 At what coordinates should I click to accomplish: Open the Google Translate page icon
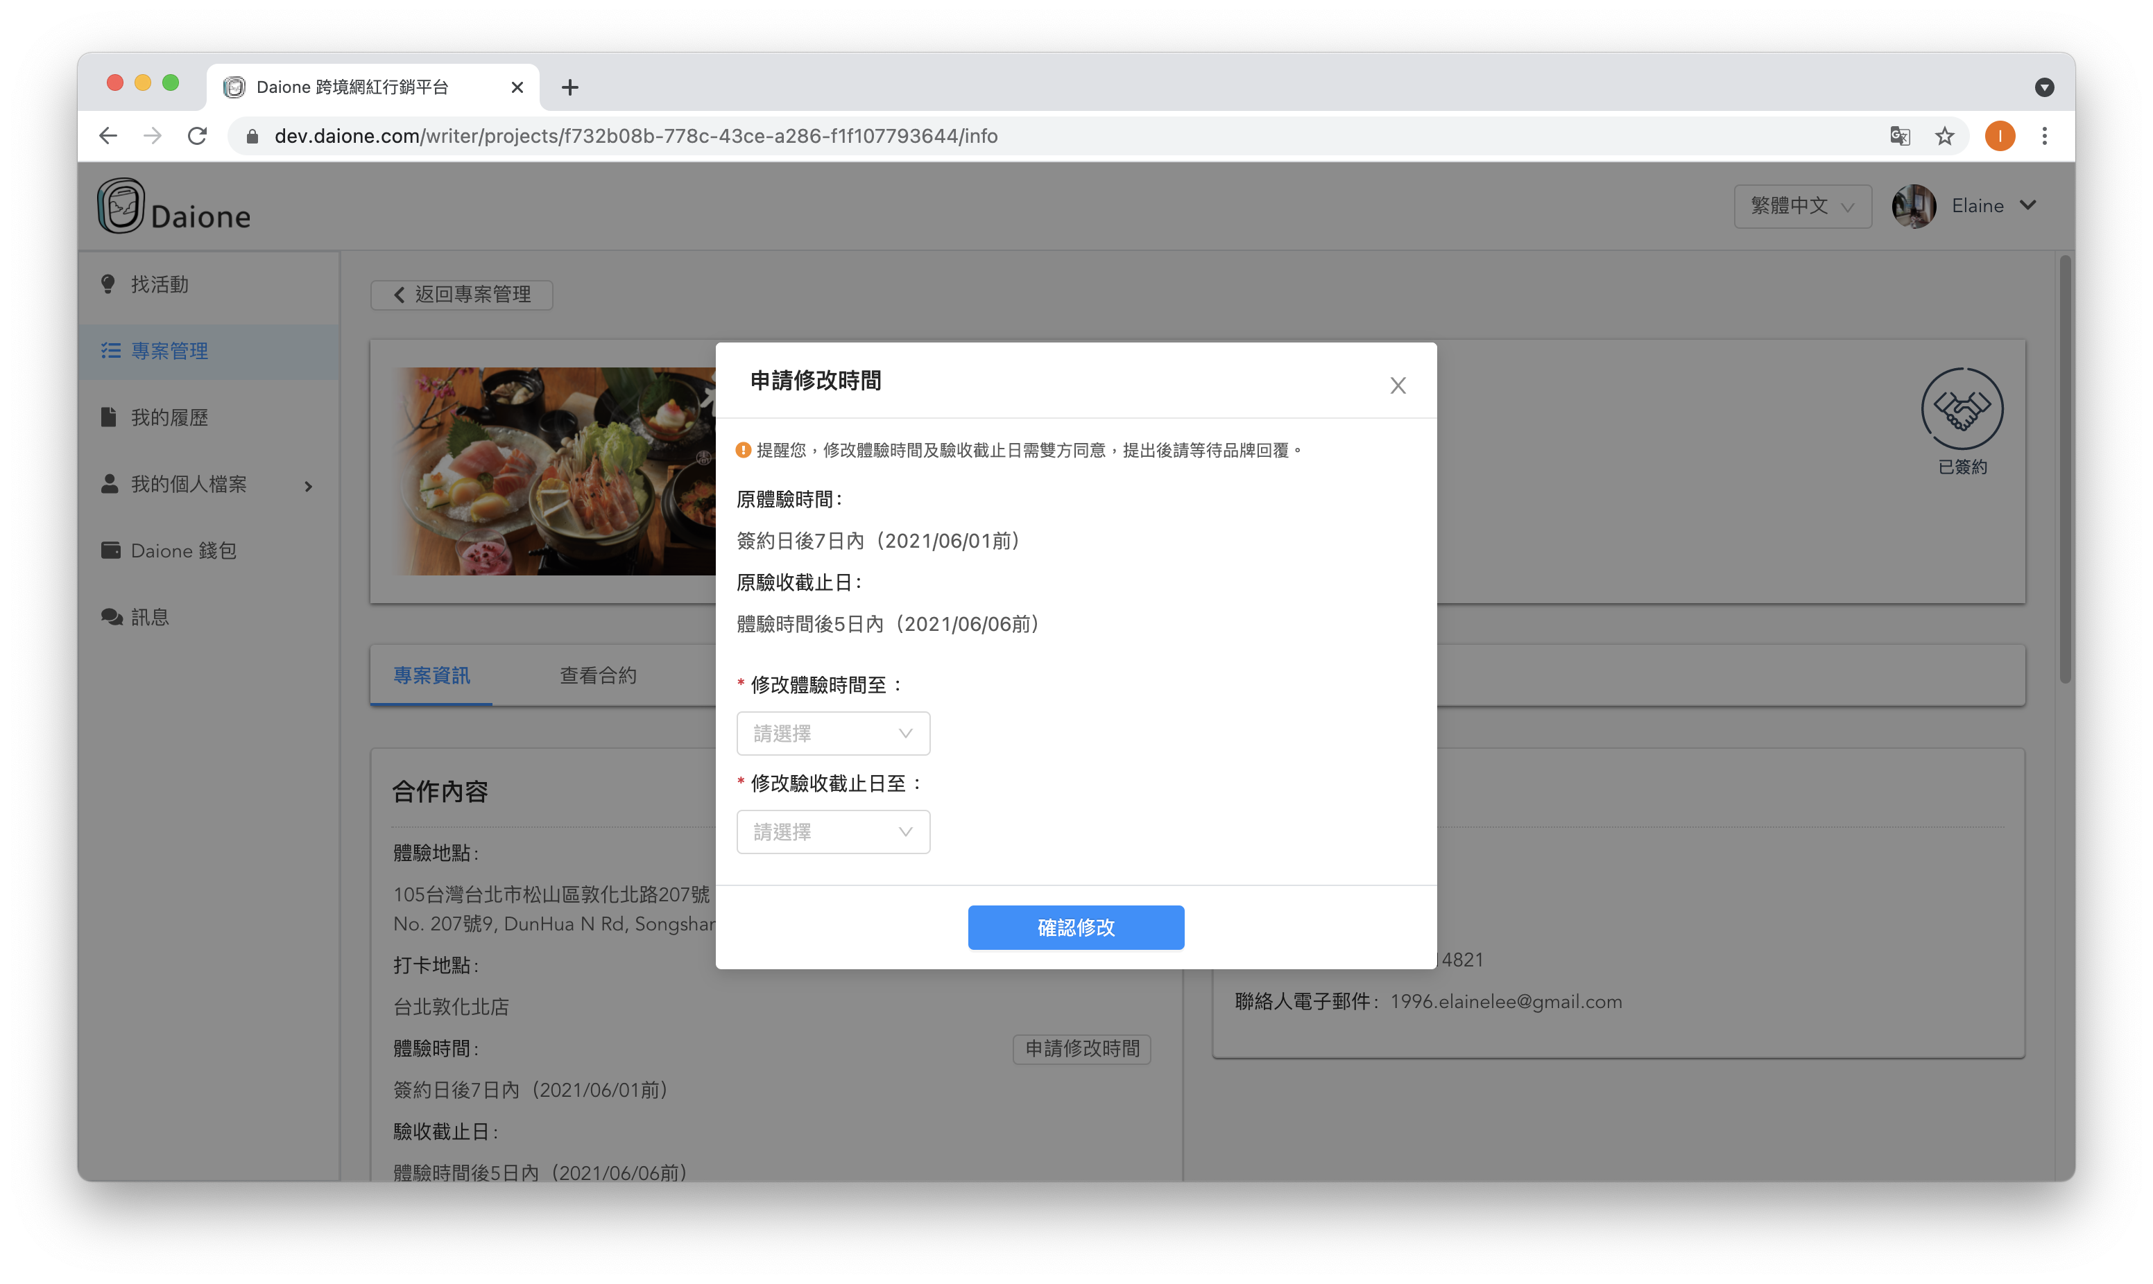[1899, 136]
